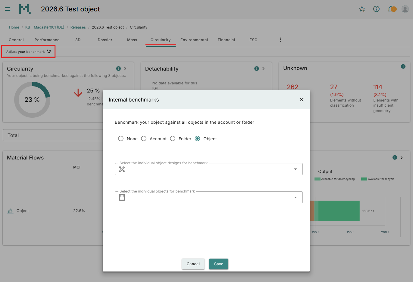Click Available for downcycling legend swatch
The height and width of the screenshot is (282, 413).
coord(317,179)
